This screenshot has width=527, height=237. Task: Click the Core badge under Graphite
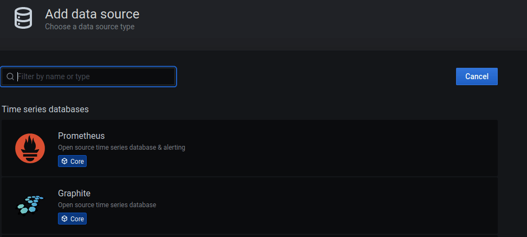point(72,219)
